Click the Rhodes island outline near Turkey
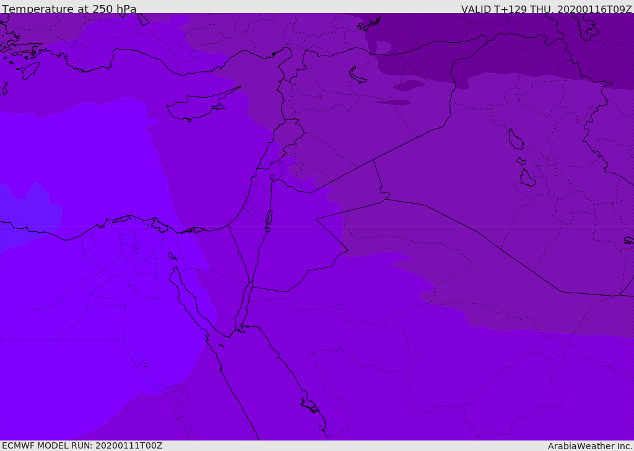634x451 pixels. pos(30,71)
